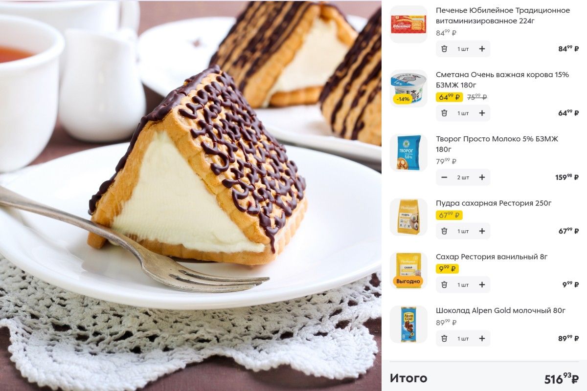
Task: Delete Сметана Очень важная корова with trash
Action: [444, 113]
